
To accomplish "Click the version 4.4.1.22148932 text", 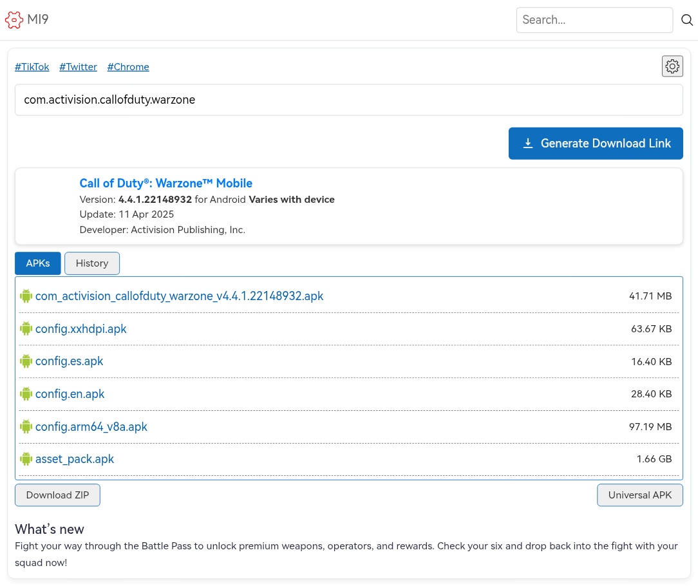I will point(155,200).
